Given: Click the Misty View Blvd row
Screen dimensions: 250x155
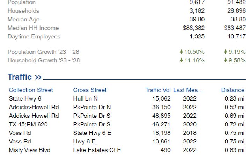Looking at the screenshot, I should click(x=30, y=150).
